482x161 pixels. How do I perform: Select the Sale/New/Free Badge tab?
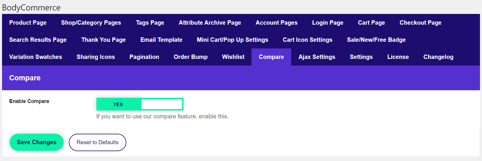[x=376, y=40]
